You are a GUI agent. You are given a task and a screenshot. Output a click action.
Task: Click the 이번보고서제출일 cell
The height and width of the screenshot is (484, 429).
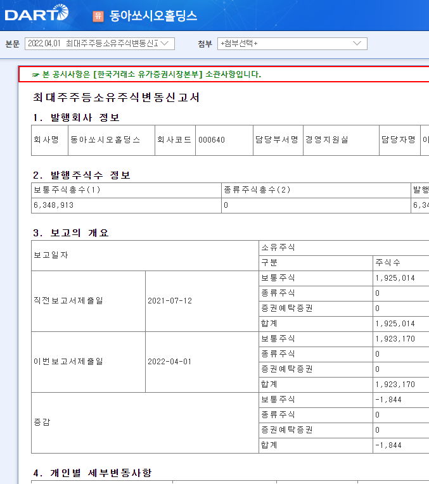coord(88,362)
